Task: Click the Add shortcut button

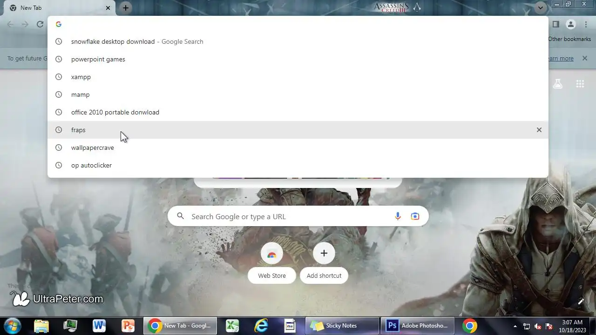Action: pos(324,262)
